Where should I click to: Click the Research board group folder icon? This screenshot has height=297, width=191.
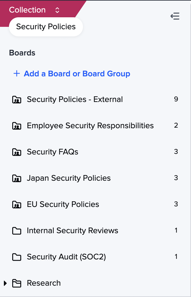pyautogui.click(x=17, y=283)
